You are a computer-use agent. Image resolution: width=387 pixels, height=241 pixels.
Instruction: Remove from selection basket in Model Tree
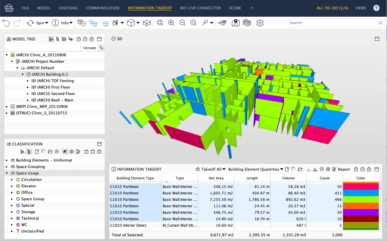(x=85, y=39)
